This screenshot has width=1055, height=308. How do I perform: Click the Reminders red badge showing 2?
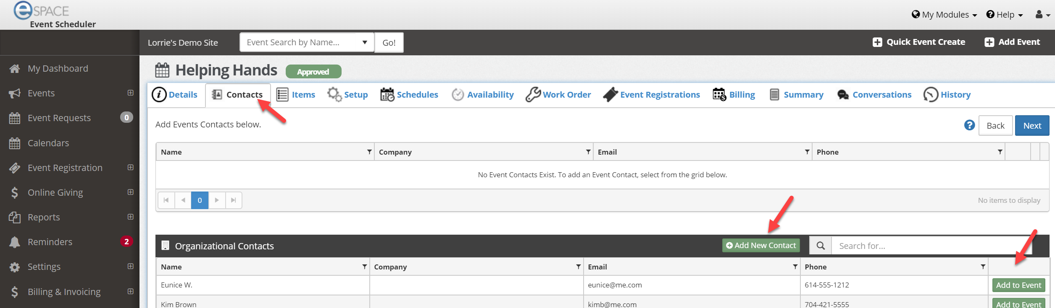[x=126, y=242]
